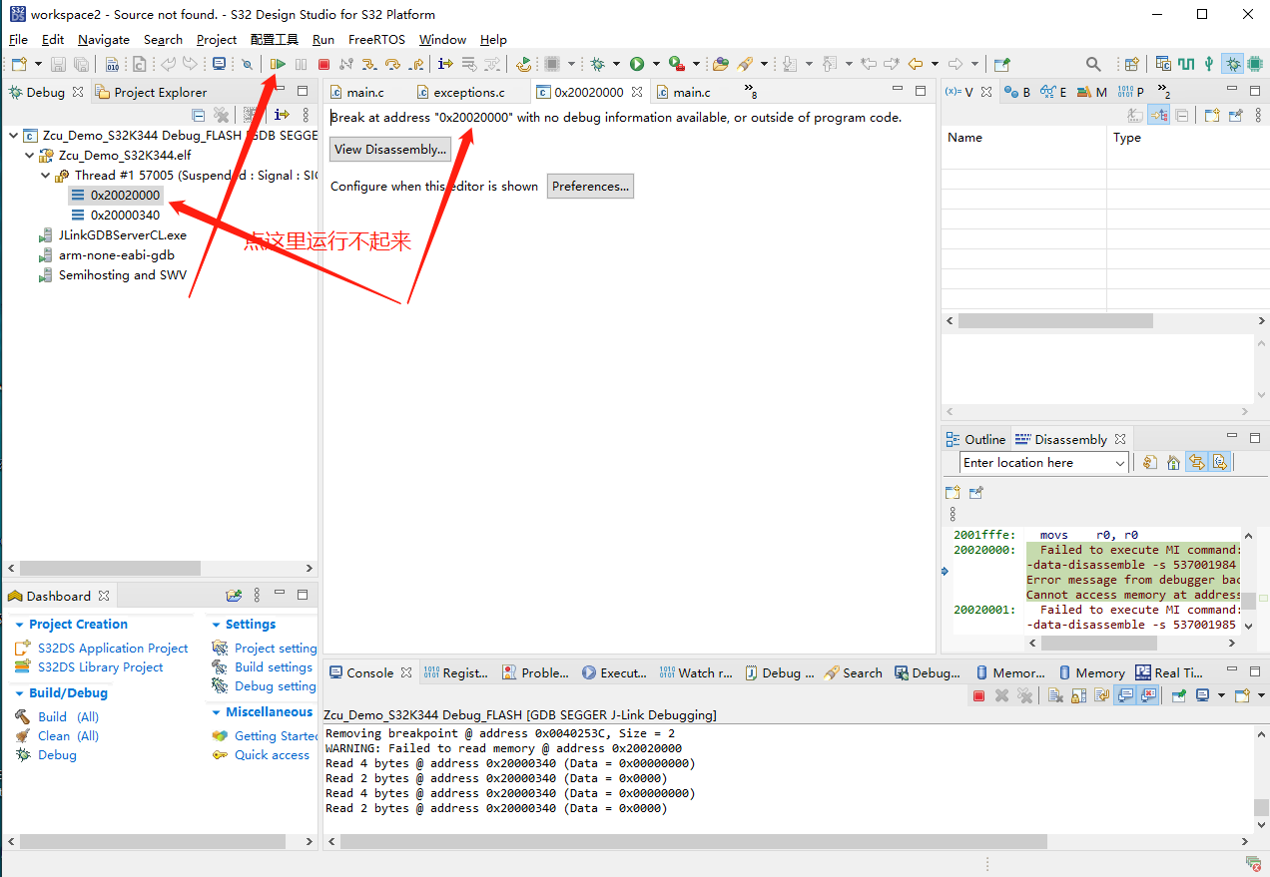Open the Enter location dropdown in Disassembly
Image resolution: width=1270 pixels, height=877 pixels.
tap(1122, 462)
